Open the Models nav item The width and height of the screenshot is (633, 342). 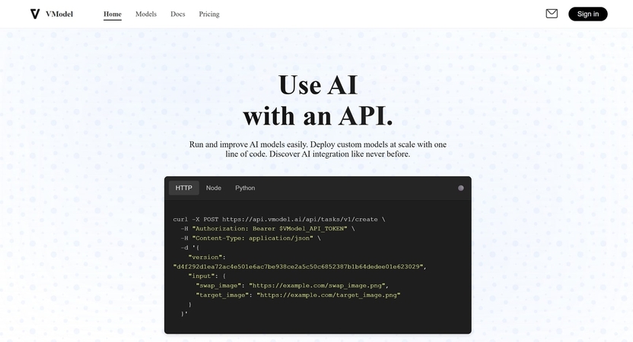146,14
